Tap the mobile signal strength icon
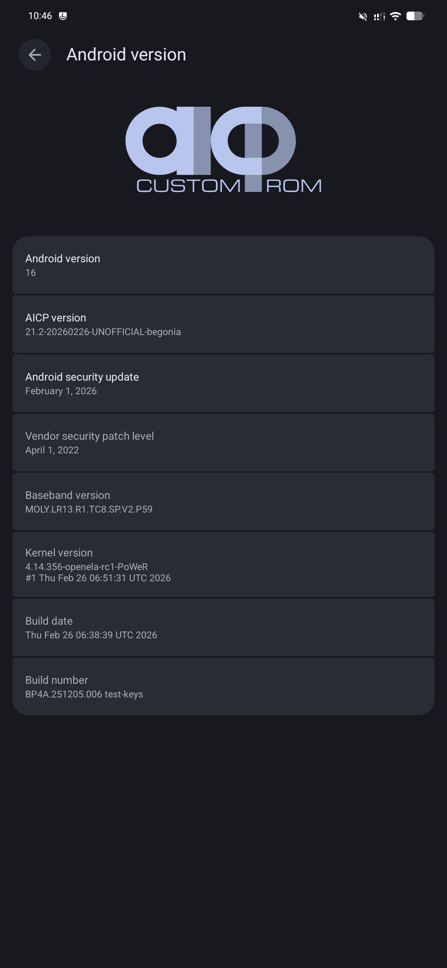Viewport: 447px width, 968px height. click(x=379, y=17)
